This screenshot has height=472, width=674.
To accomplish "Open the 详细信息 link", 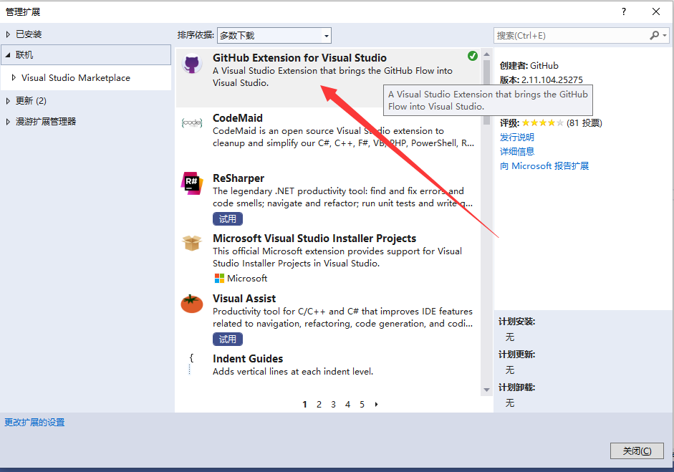I will pos(516,151).
